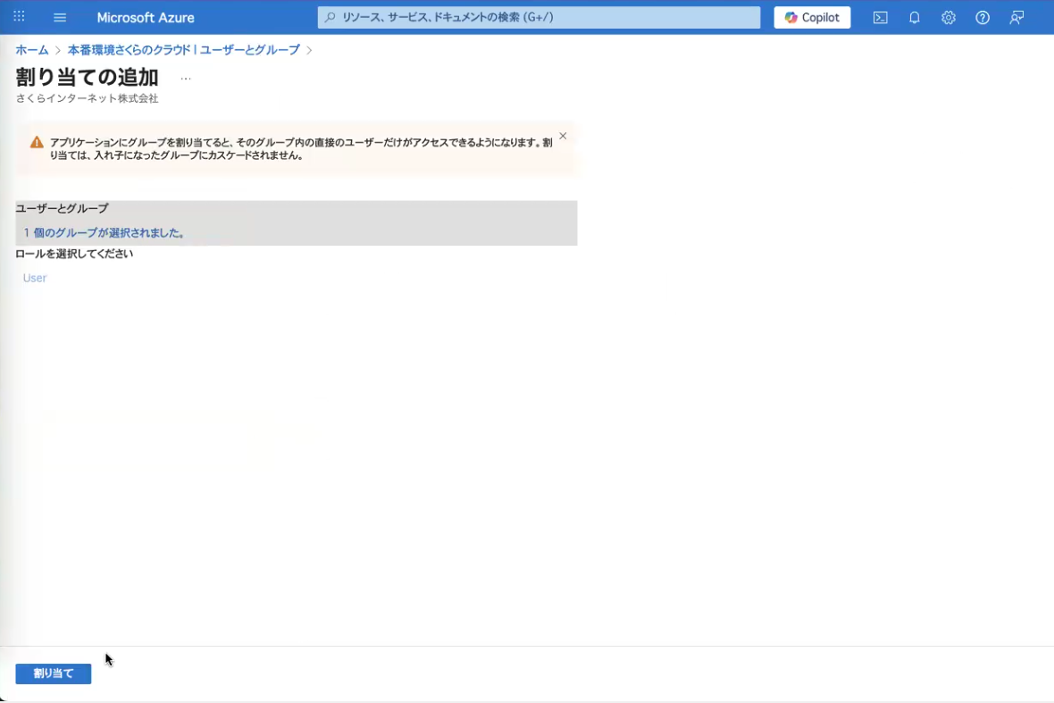Focus the resource search field

coord(539,18)
